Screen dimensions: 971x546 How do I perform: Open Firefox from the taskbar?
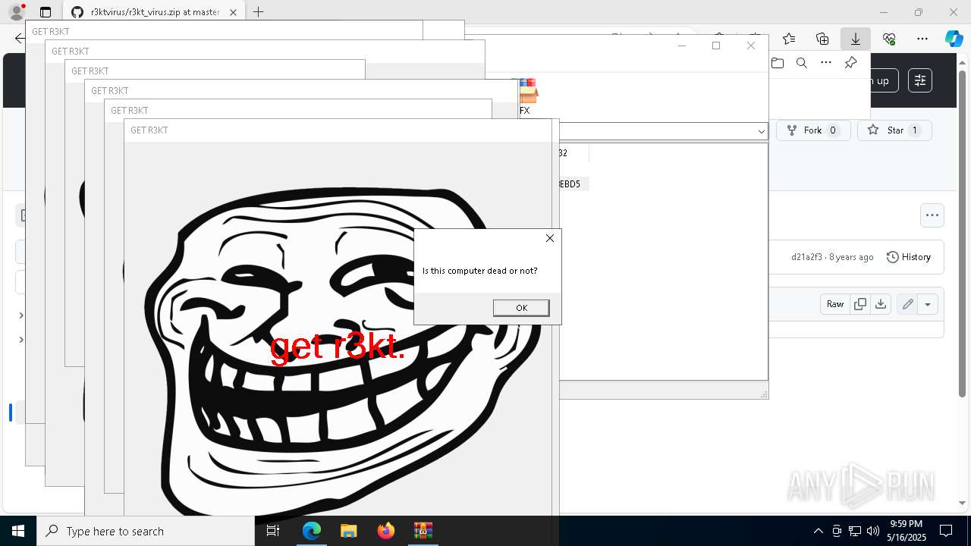pos(385,531)
